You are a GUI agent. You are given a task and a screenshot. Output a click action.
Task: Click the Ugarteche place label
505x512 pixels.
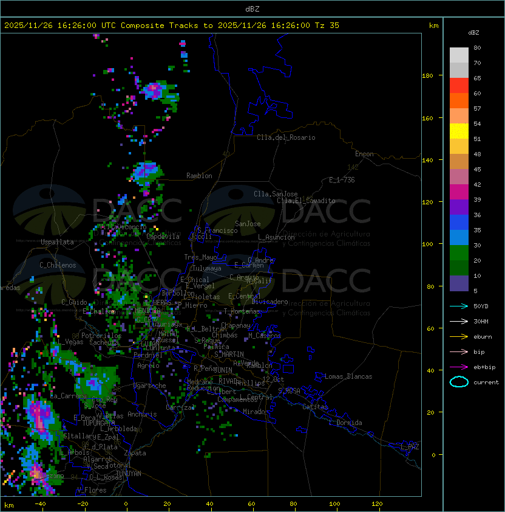click(x=150, y=386)
